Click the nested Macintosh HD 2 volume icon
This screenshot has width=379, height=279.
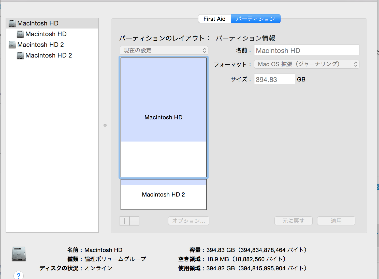[x=20, y=55]
